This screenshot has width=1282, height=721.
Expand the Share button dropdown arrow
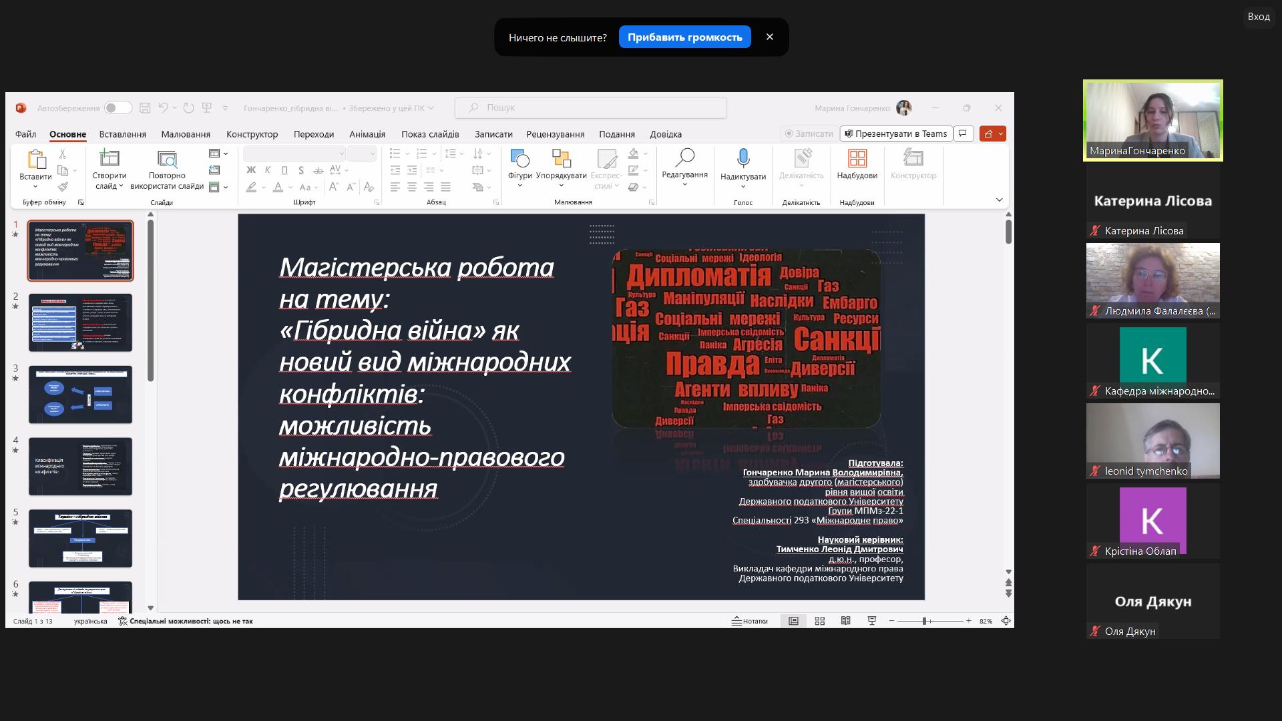[1001, 134]
